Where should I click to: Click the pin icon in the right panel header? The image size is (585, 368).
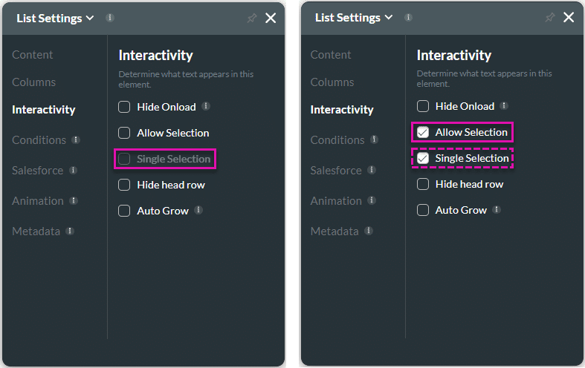click(x=549, y=18)
